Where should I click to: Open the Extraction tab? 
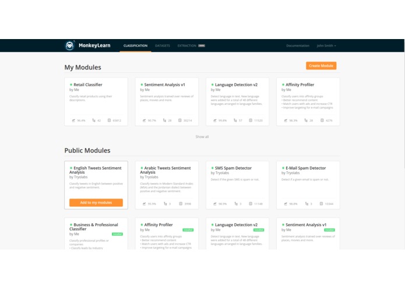click(186, 45)
